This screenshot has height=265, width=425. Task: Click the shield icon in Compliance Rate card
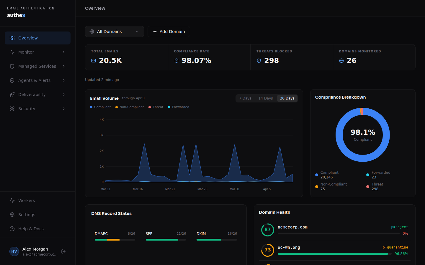coord(176,61)
